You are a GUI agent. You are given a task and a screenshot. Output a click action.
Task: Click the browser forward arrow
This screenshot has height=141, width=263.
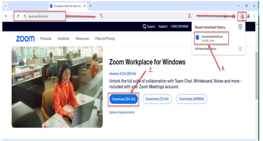tap(12, 16)
